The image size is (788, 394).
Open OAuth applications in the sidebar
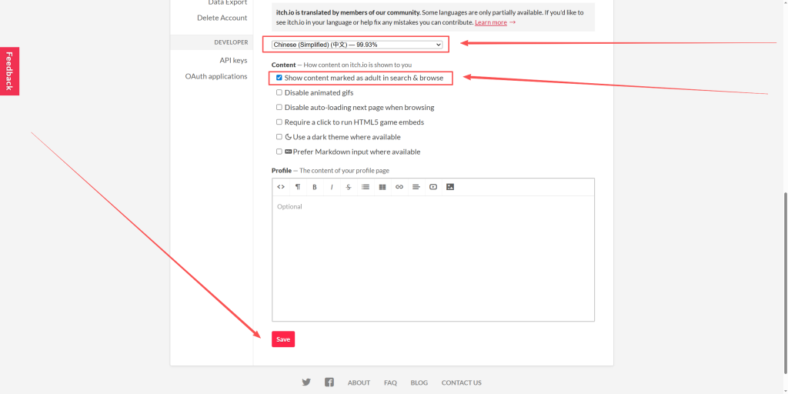coord(216,76)
